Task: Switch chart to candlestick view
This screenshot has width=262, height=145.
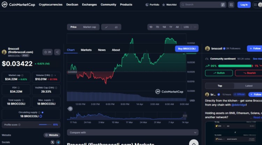Action: (x=116, y=27)
